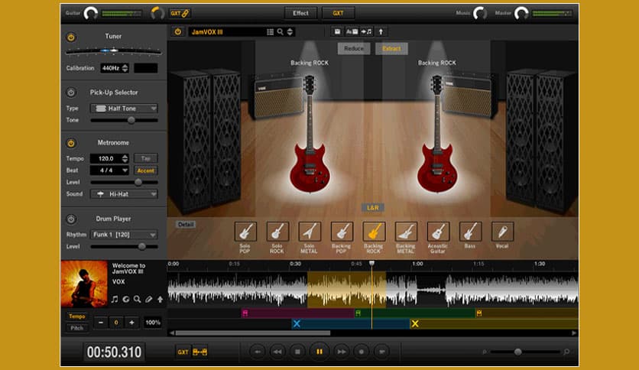Click the magnifier icon under the track info

click(x=138, y=300)
